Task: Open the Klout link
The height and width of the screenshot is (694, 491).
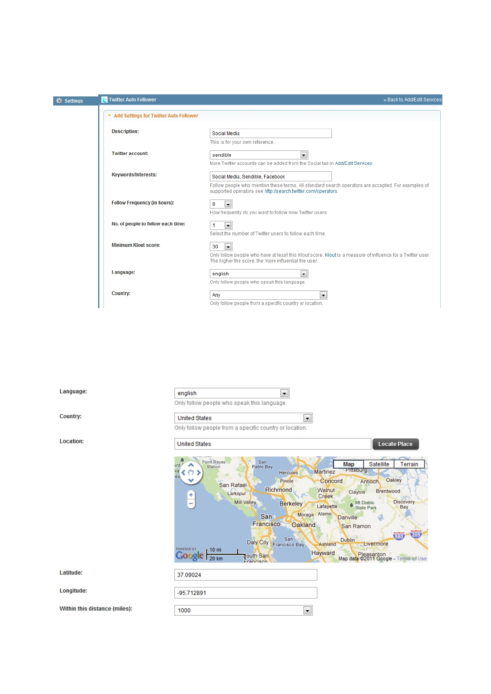Action: [330, 255]
